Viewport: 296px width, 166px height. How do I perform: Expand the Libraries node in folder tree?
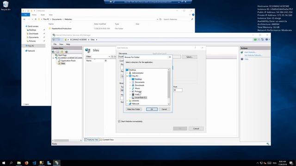point(127,101)
